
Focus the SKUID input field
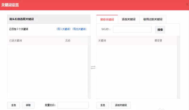tap(132, 29)
